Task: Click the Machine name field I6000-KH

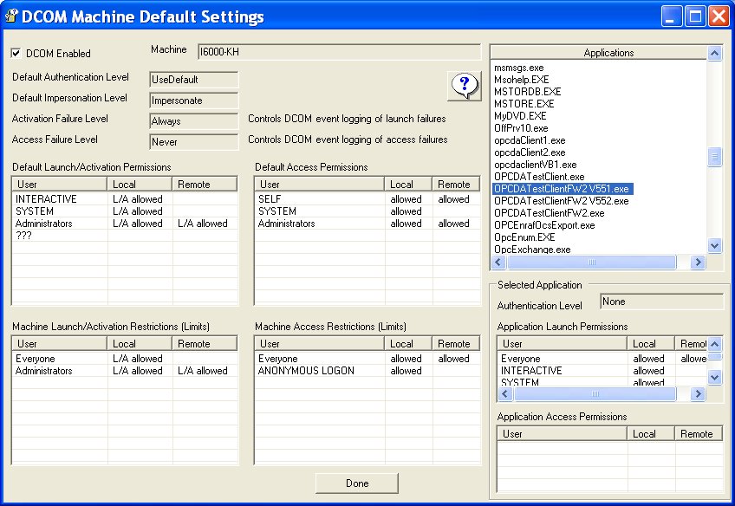Action: pyautogui.click(x=340, y=51)
